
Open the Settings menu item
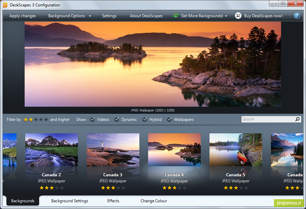(x=109, y=16)
